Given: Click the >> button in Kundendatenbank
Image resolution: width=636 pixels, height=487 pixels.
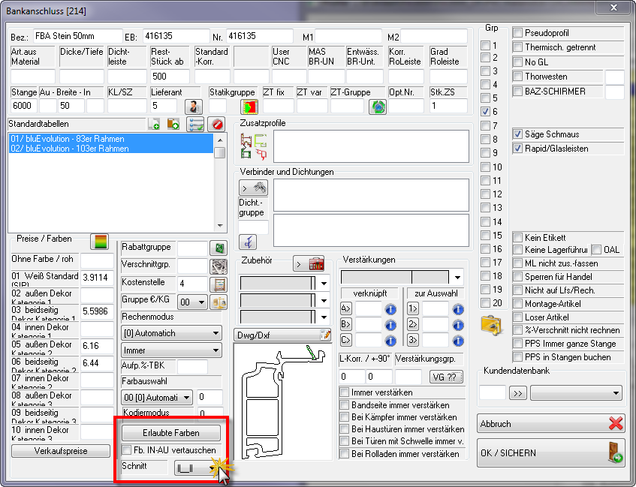Looking at the screenshot, I should tap(518, 393).
